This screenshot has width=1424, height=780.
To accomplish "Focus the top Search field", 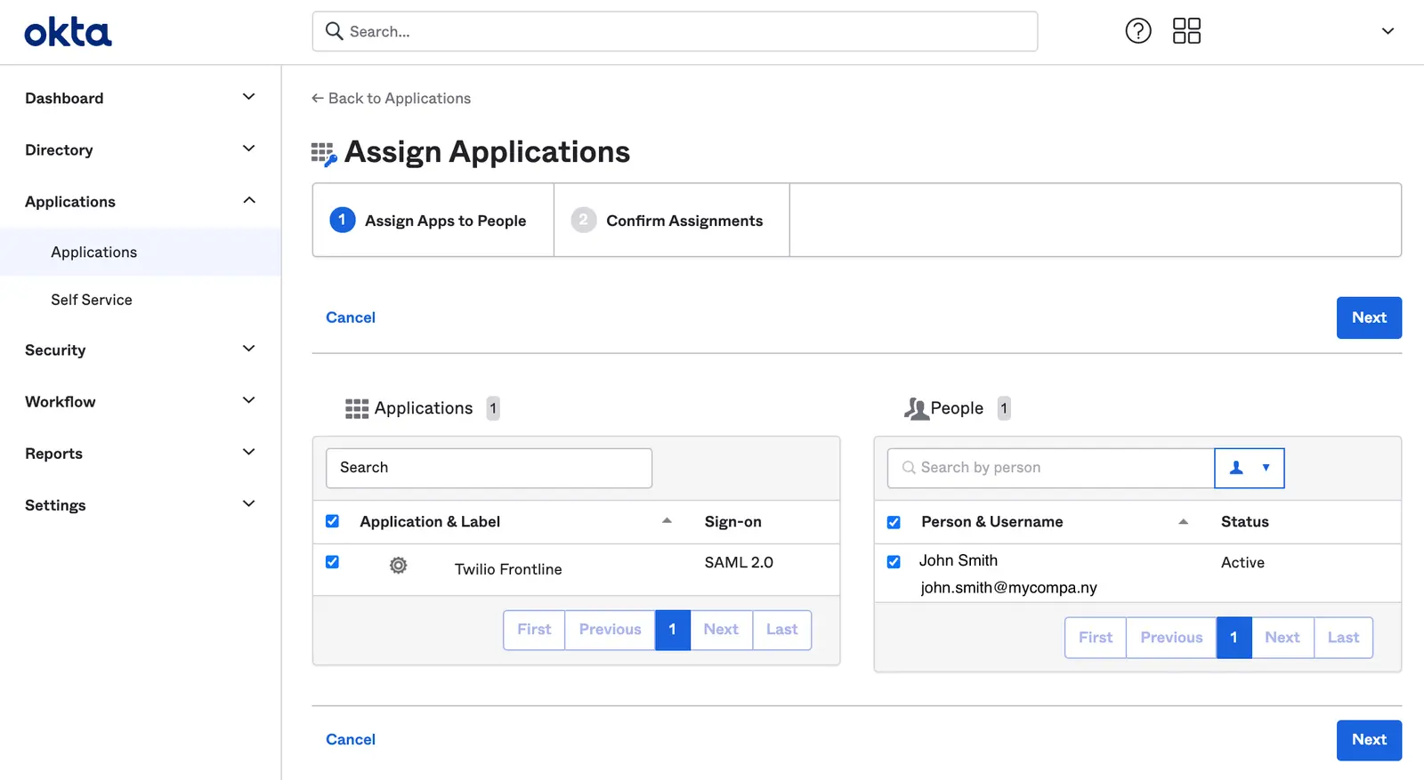I will coord(675,31).
